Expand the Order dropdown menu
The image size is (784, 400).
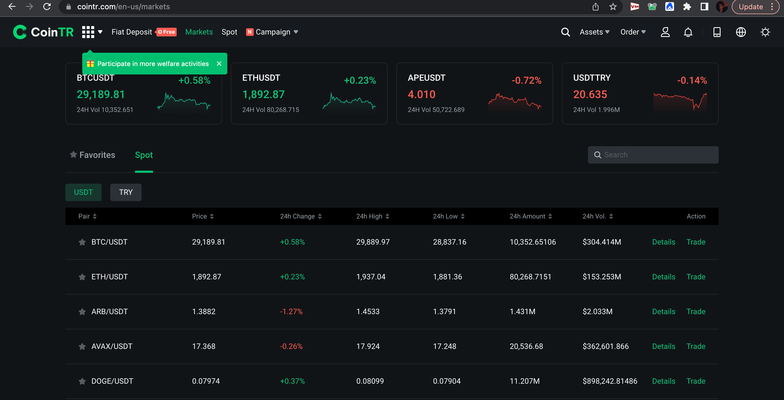[x=633, y=32]
